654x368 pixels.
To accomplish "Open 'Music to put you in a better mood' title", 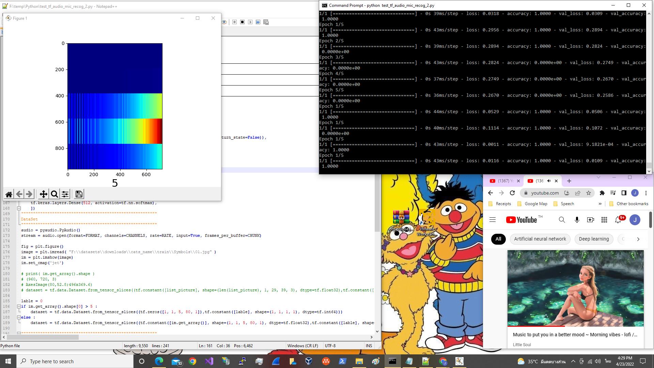I will [x=575, y=335].
